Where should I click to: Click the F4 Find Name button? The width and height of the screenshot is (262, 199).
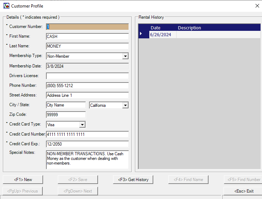188,180
